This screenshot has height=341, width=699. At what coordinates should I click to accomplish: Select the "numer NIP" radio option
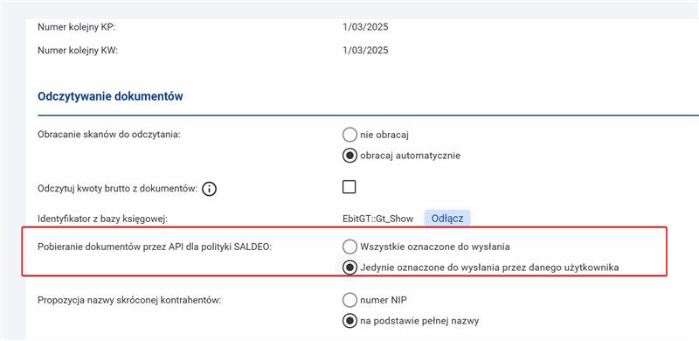tap(349, 300)
